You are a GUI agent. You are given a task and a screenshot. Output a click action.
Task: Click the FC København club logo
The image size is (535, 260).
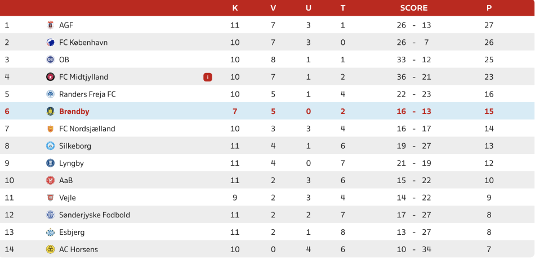click(x=50, y=43)
